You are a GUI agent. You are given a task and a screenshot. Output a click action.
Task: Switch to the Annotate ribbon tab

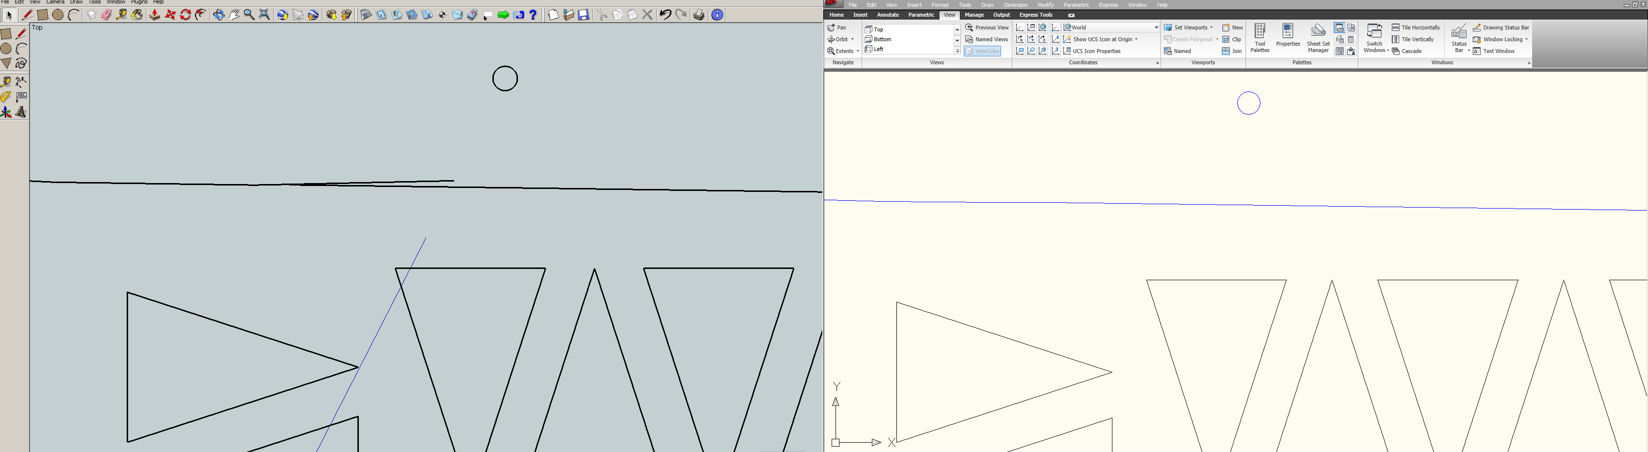point(888,15)
